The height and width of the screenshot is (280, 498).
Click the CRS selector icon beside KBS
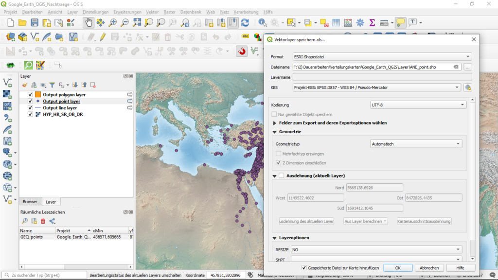pyautogui.click(x=467, y=87)
